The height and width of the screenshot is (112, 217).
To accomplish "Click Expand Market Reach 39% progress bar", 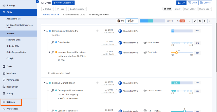I will point(182,83).
